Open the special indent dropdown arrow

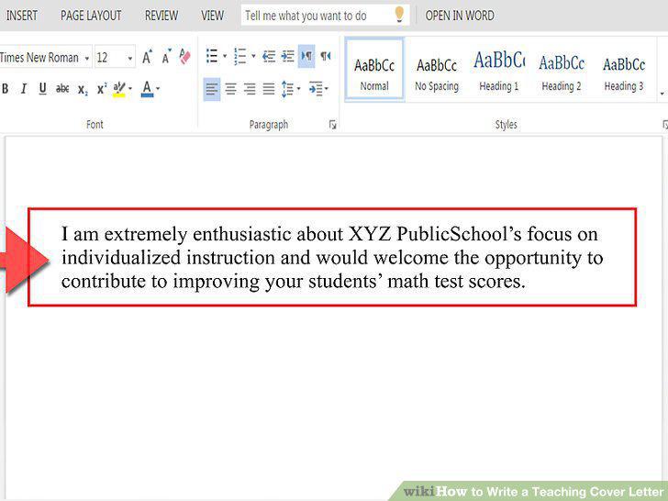click(327, 89)
